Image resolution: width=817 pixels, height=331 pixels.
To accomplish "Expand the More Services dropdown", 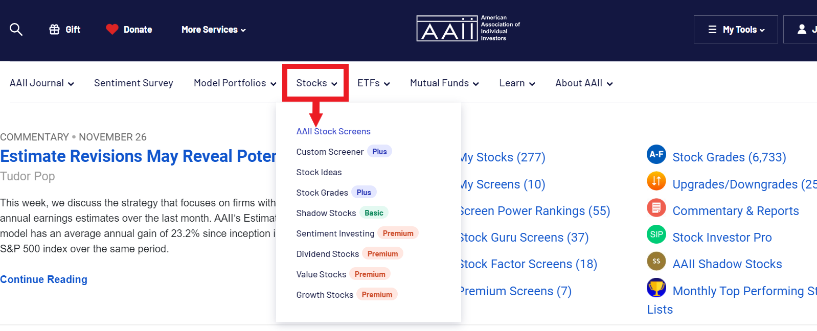I will coord(214,30).
